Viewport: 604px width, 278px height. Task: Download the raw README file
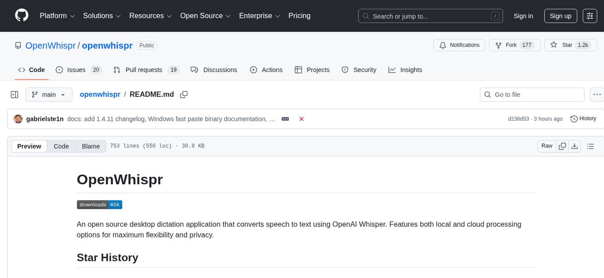[575, 146]
